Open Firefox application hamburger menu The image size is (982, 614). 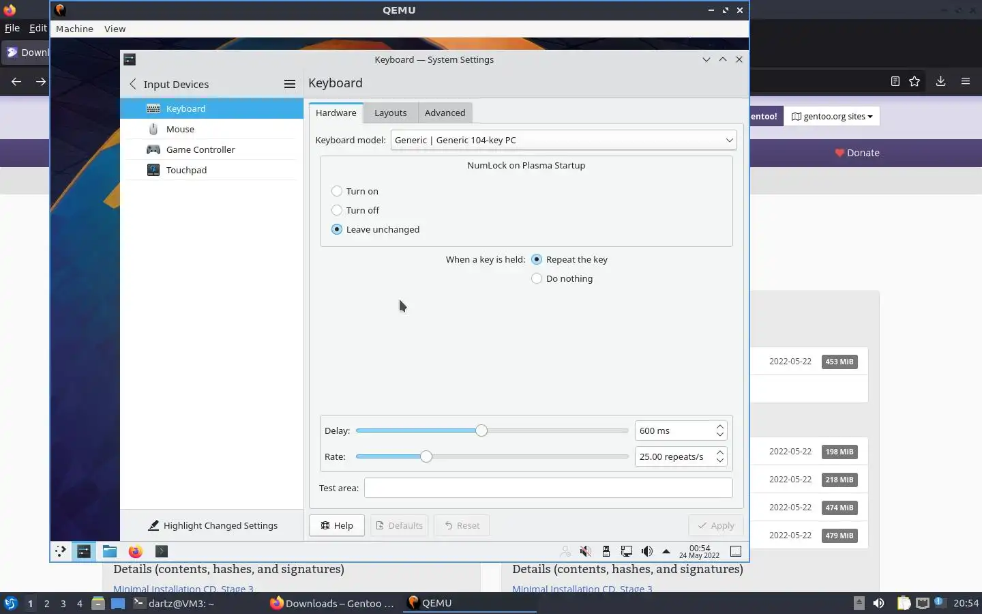pos(966,81)
